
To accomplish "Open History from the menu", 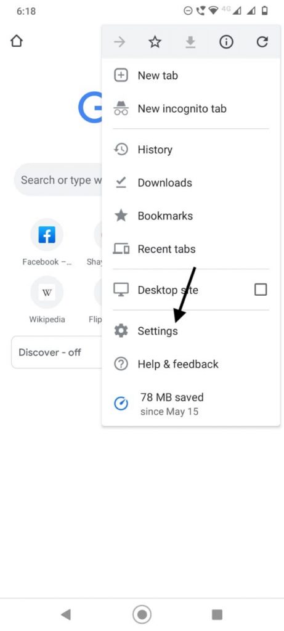I will 191,150.
